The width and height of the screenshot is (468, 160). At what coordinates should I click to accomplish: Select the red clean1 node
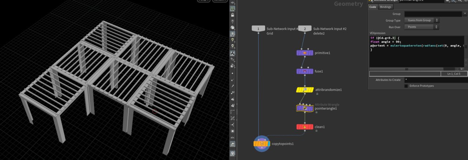(305, 127)
